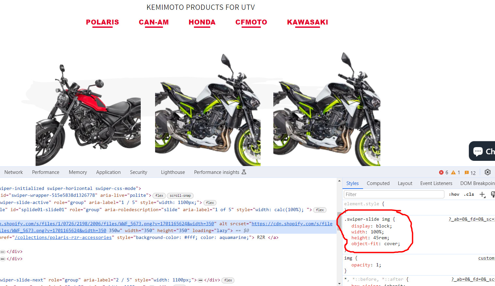The width and height of the screenshot is (495, 286).
Task: Open the CAN-AM category link
Action: (154, 22)
